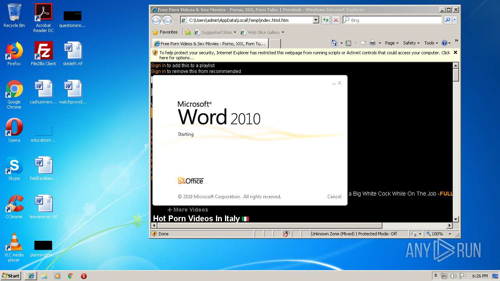Click the yellow security information bar message
The height and width of the screenshot is (281, 500).
[x=304, y=55]
